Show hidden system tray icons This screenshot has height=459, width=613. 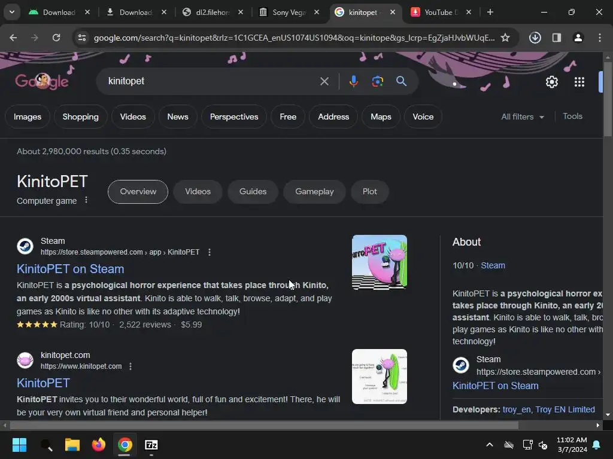point(490,445)
